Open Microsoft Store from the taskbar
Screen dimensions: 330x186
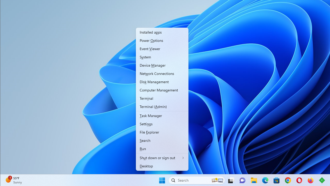click(276, 180)
